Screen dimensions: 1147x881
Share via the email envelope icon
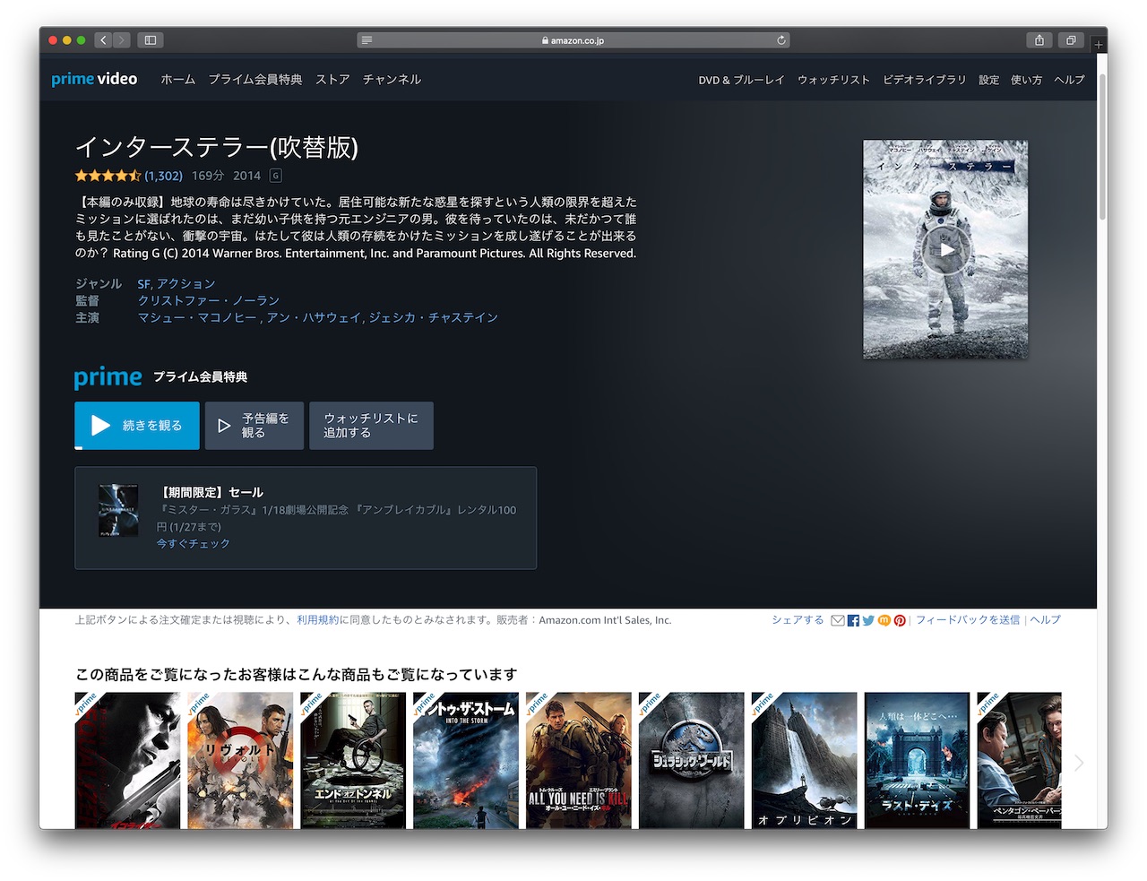tap(838, 620)
